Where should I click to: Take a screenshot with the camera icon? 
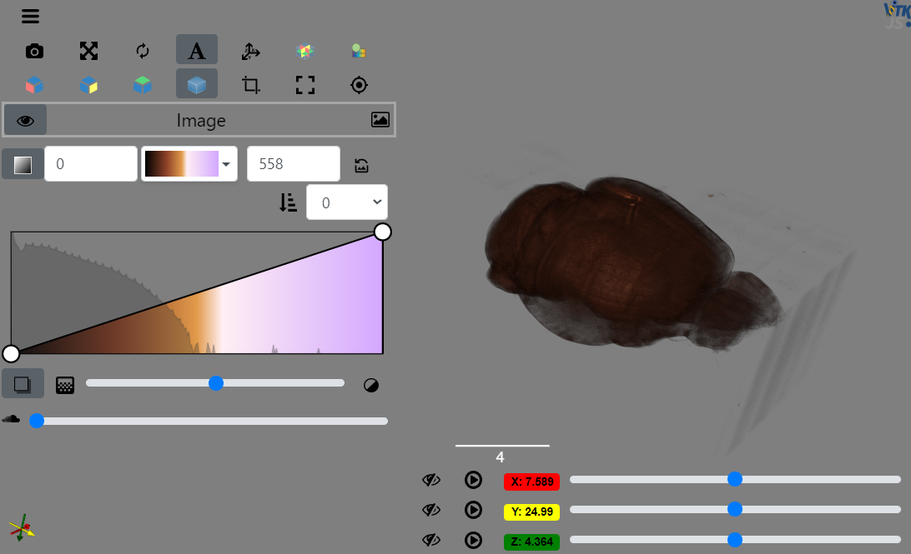point(34,51)
